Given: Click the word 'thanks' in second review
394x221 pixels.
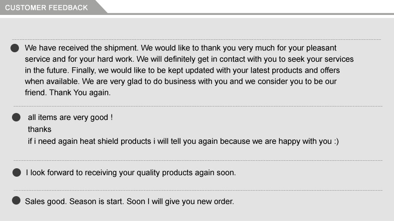Looking at the screenshot, I should click(x=39, y=129).
